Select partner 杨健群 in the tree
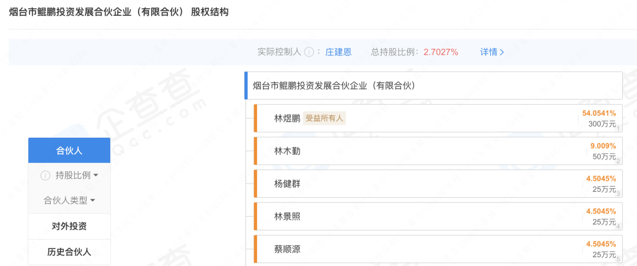Image resolution: width=637 pixels, height=266 pixels. click(287, 184)
